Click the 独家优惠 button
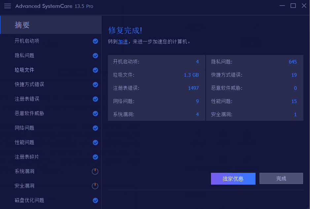This screenshot has height=209, width=310. (x=233, y=179)
